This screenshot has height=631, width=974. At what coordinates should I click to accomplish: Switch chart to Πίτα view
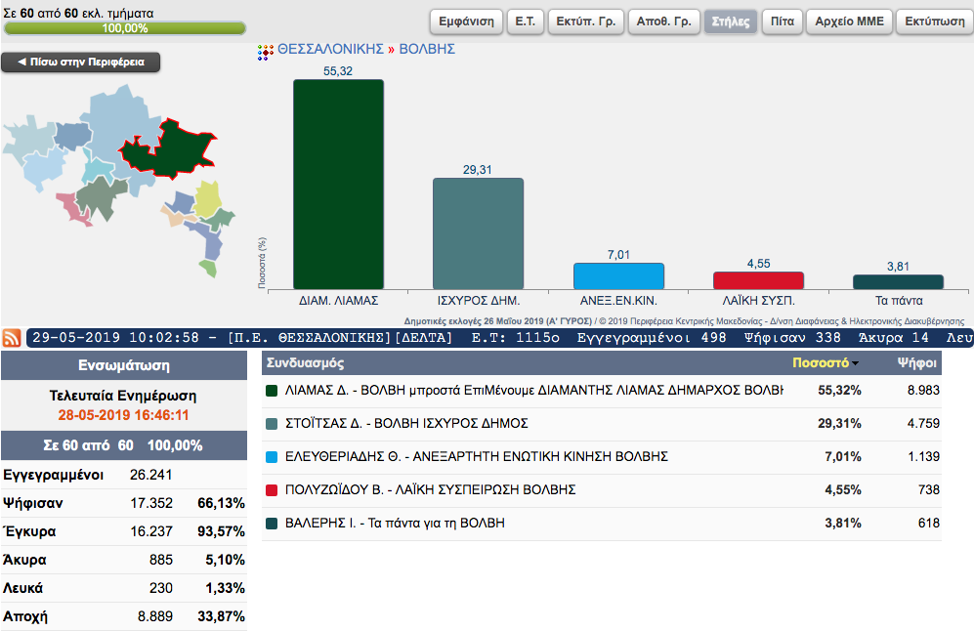pos(783,21)
